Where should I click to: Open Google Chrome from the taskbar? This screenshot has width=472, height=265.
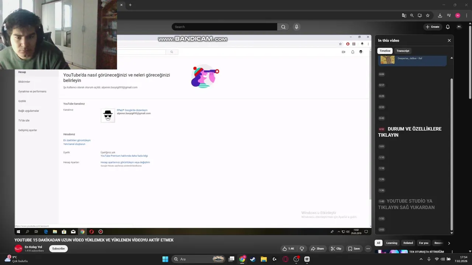pyautogui.click(x=242, y=259)
